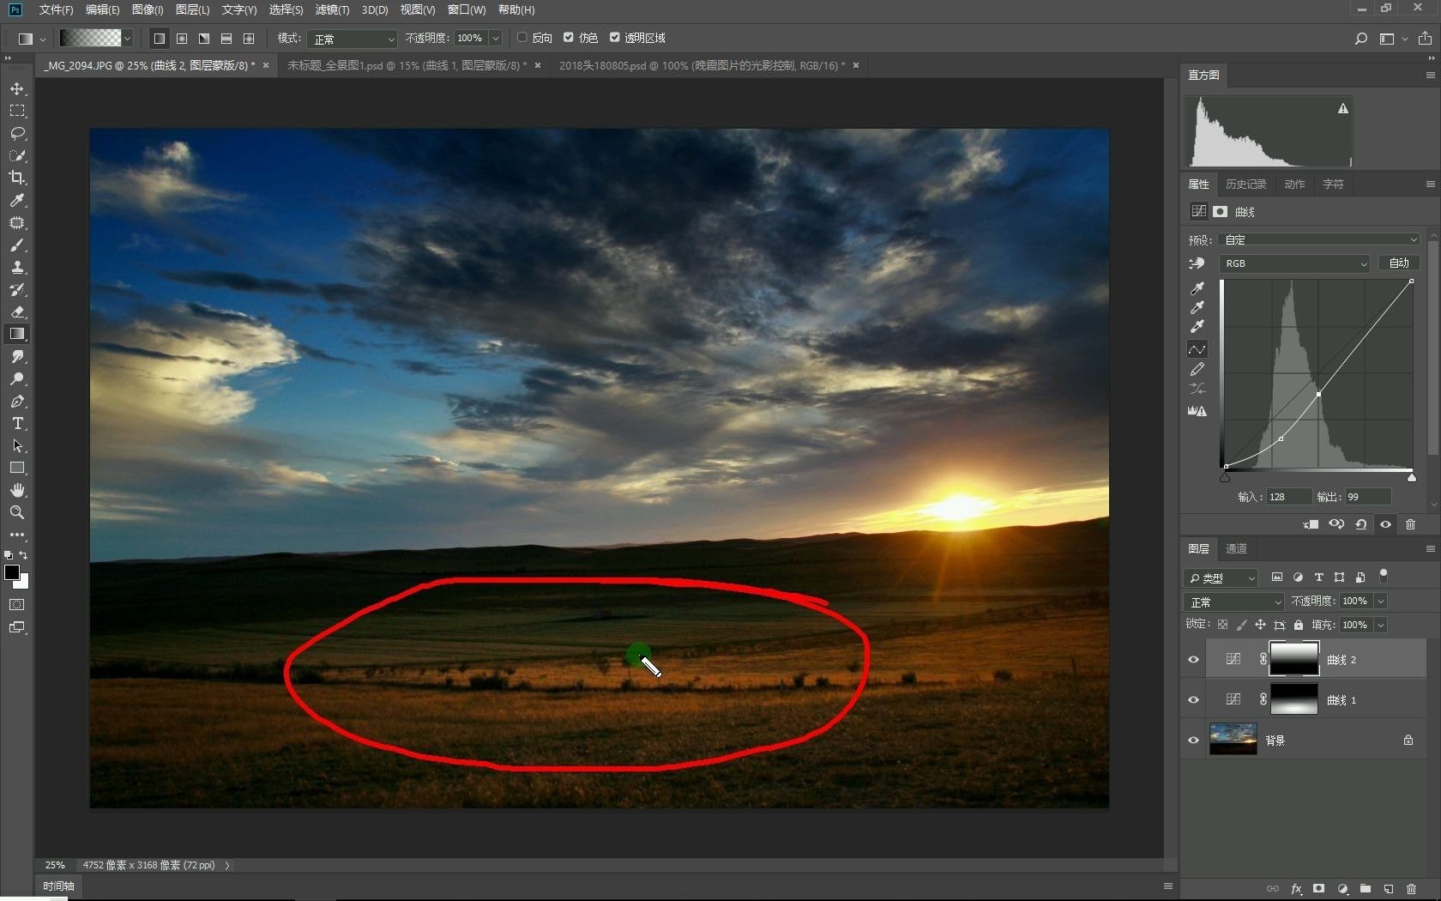Delete the curves adjustment via trash icon
1441x901 pixels.
click(x=1410, y=524)
